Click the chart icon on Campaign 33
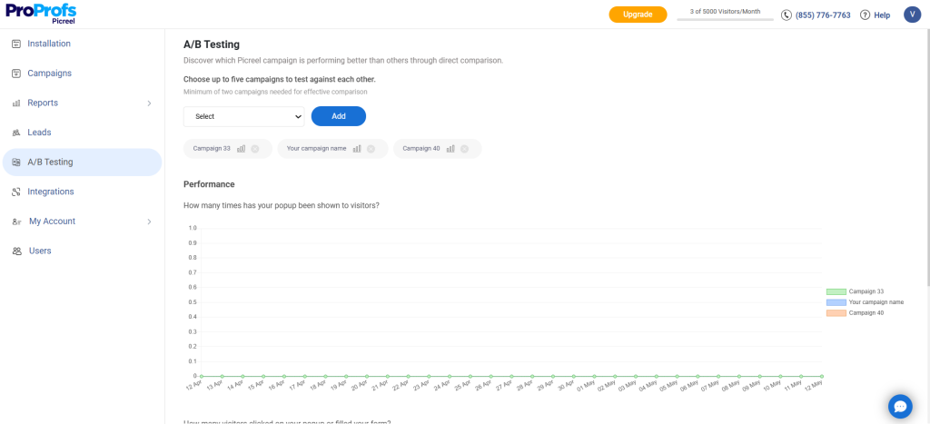 [242, 149]
